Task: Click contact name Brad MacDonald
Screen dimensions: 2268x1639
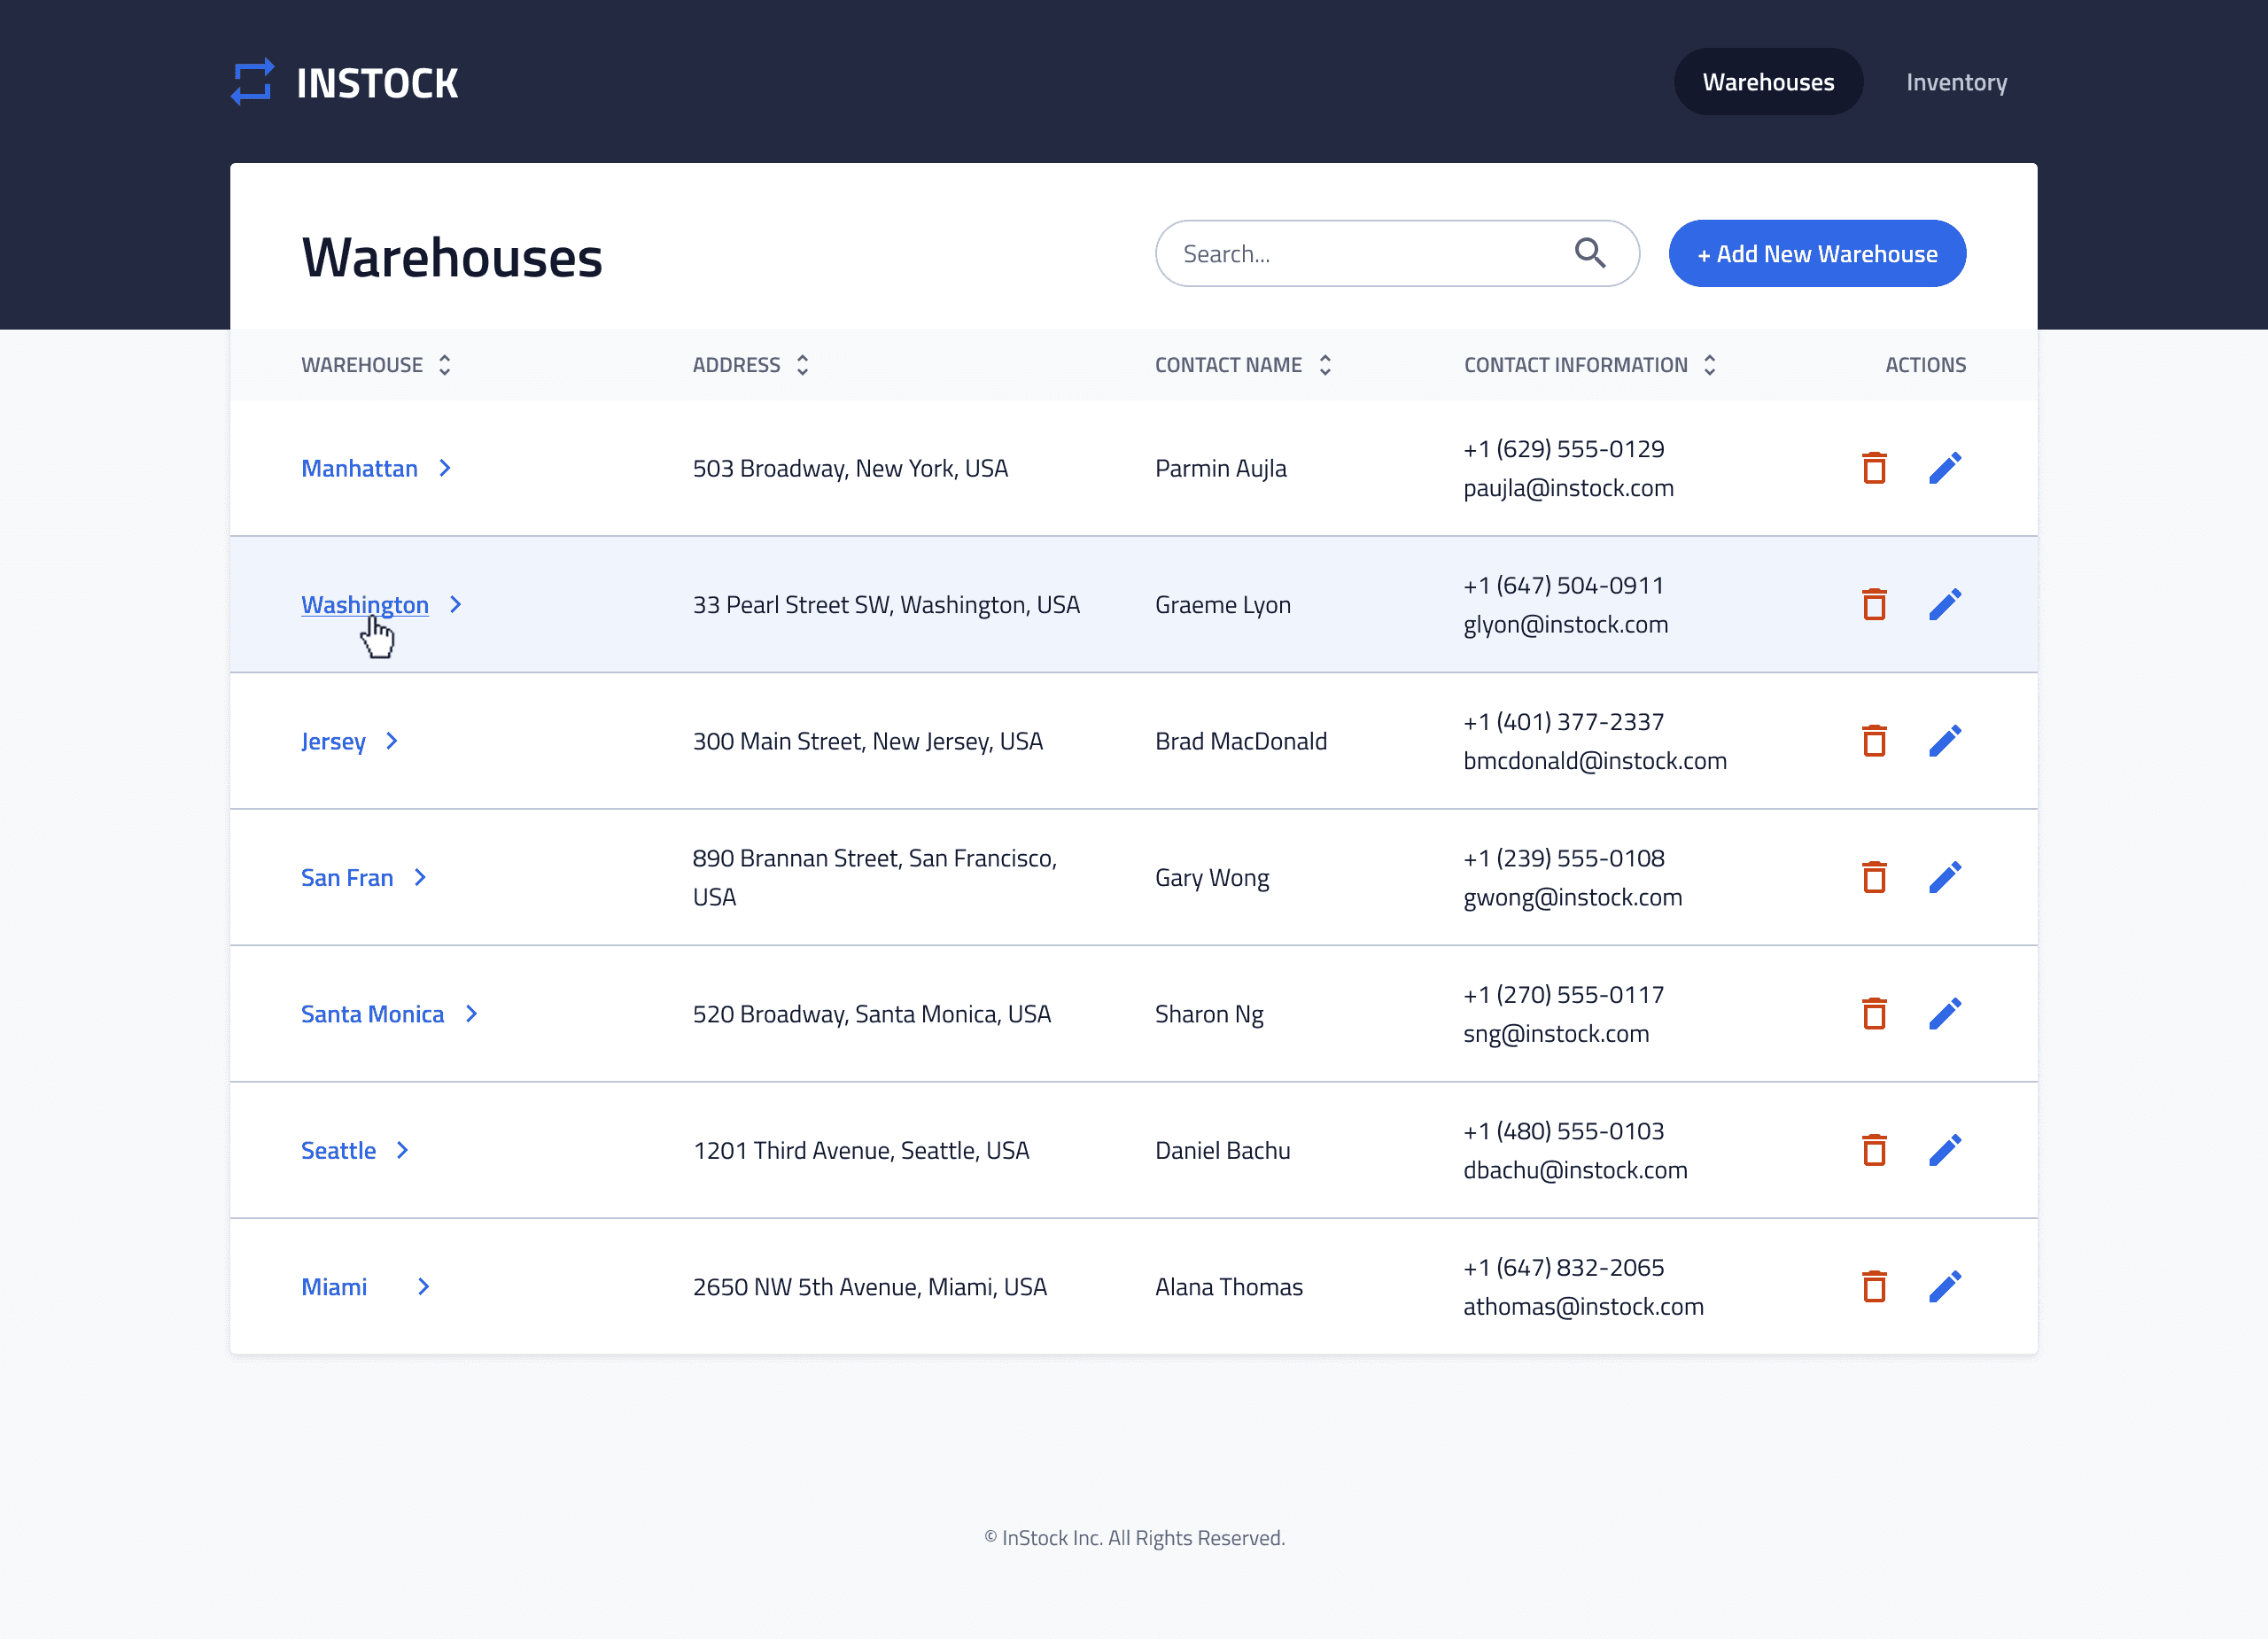Action: tap(1240, 741)
